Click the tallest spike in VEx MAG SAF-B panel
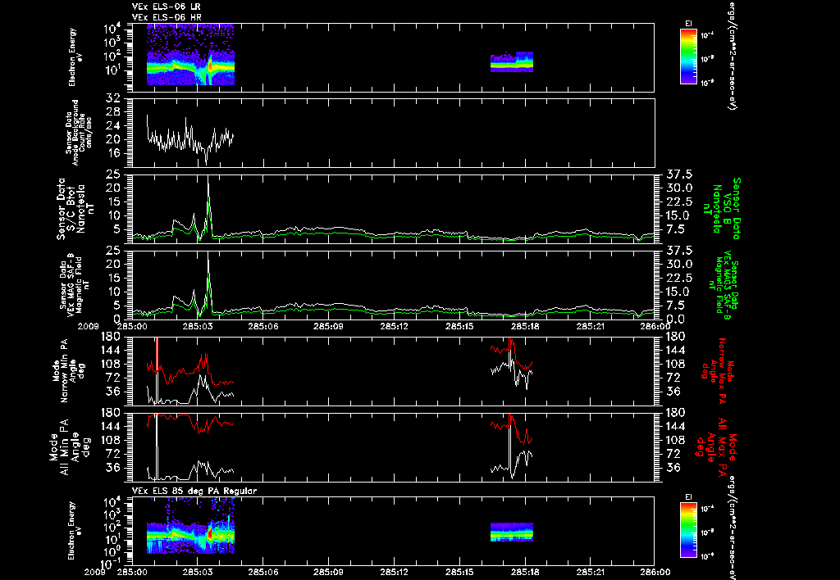 pos(208,284)
